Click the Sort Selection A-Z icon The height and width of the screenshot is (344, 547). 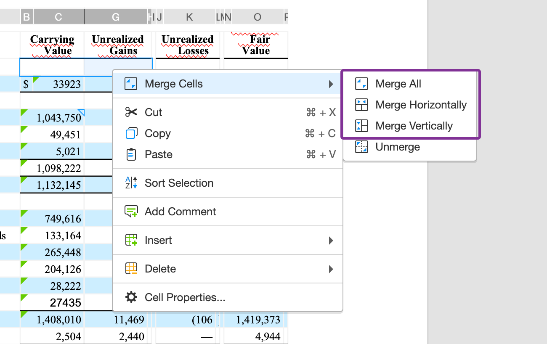point(131,183)
